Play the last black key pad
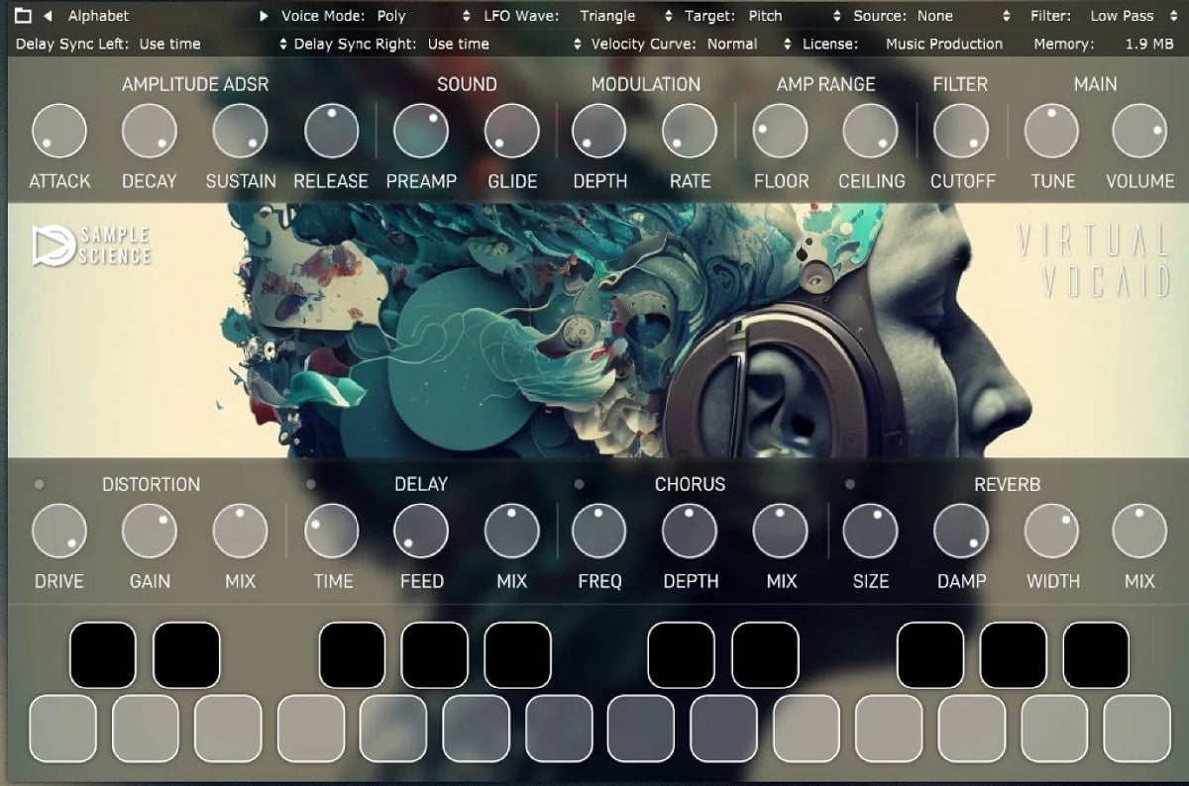The height and width of the screenshot is (786, 1189). (1096, 654)
